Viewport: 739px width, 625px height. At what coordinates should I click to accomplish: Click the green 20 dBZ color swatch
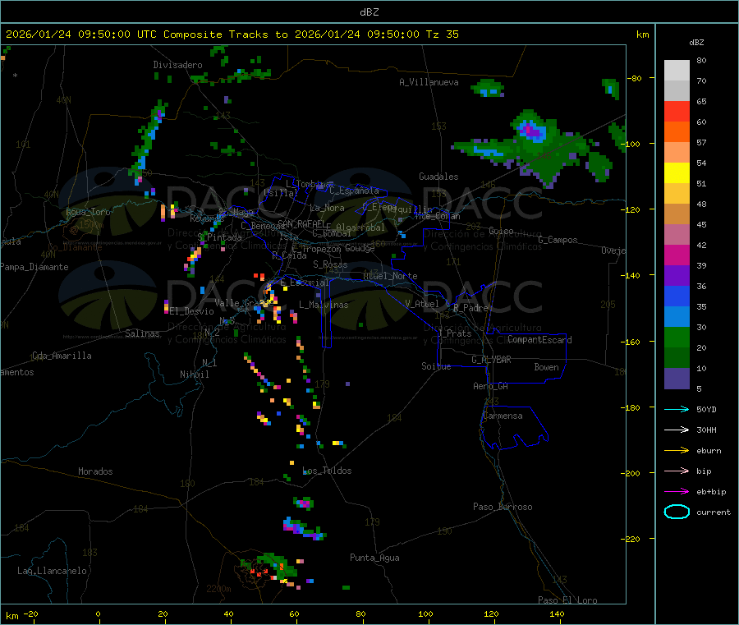point(677,337)
